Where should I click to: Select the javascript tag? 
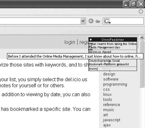(112, 120)
